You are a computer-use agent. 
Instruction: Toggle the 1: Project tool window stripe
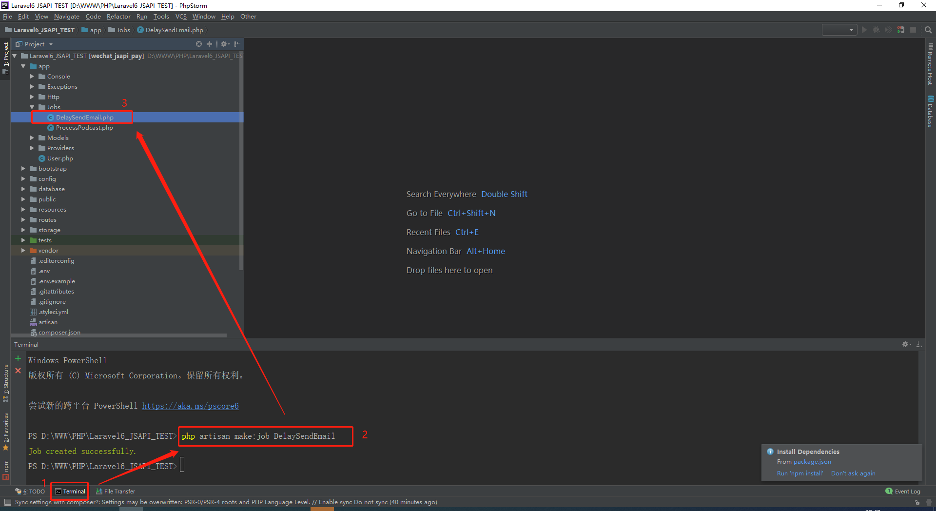tap(5, 58)
